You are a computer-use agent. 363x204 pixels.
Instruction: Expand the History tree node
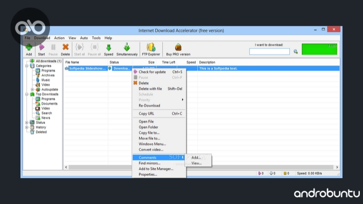point(27,127)
